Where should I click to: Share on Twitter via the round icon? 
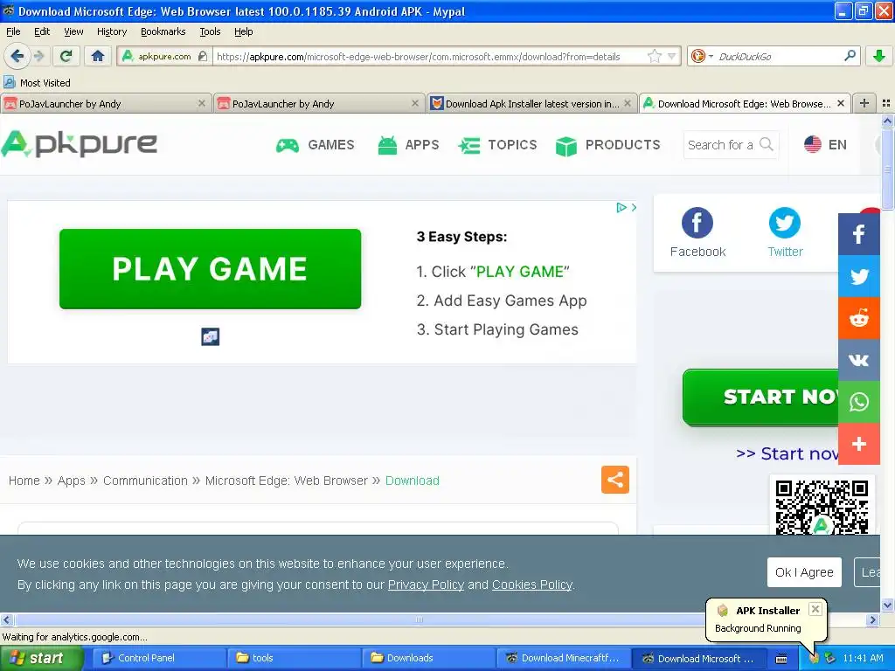tap(784, 223)
